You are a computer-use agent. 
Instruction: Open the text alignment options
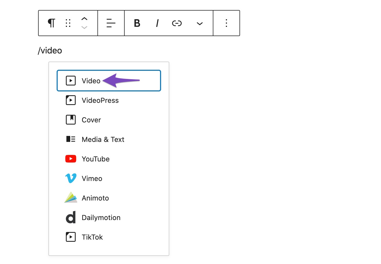click(x=111, y=23)
